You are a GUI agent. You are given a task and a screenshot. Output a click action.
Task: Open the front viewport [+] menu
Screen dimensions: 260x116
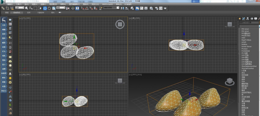130,18
